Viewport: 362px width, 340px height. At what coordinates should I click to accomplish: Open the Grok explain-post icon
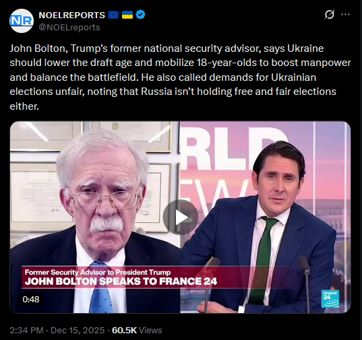tap(329, 15)
